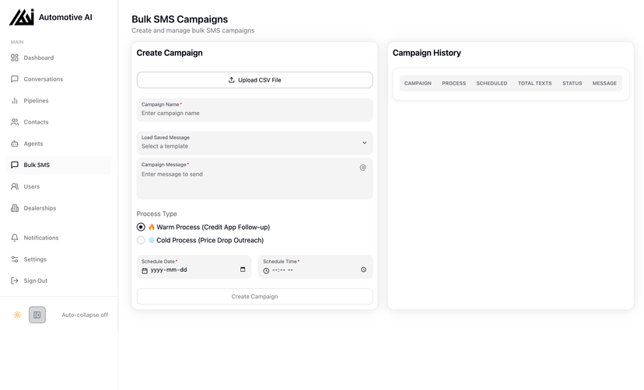Viewport: 644px width, 390px height.
Task: Click the upload arrow icon
Action: tap(232, 80)
